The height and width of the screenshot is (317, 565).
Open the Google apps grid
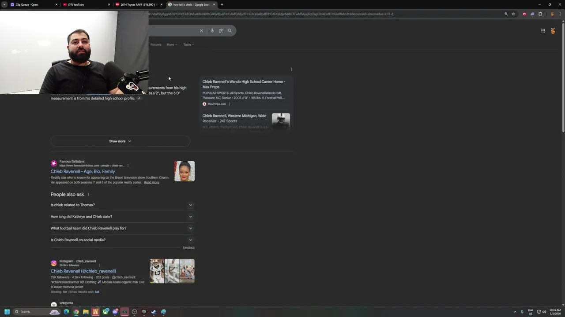point(543,30)
